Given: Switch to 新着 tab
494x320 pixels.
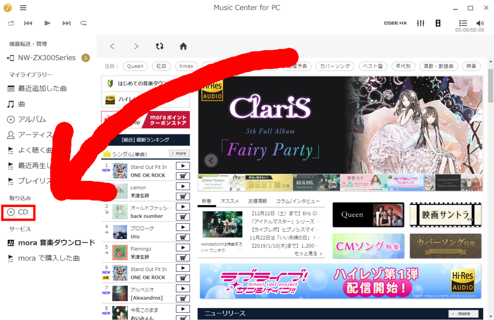Looking at the screenshot, I should (x=206, y=201).
